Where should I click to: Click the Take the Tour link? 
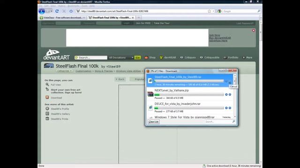162,23
